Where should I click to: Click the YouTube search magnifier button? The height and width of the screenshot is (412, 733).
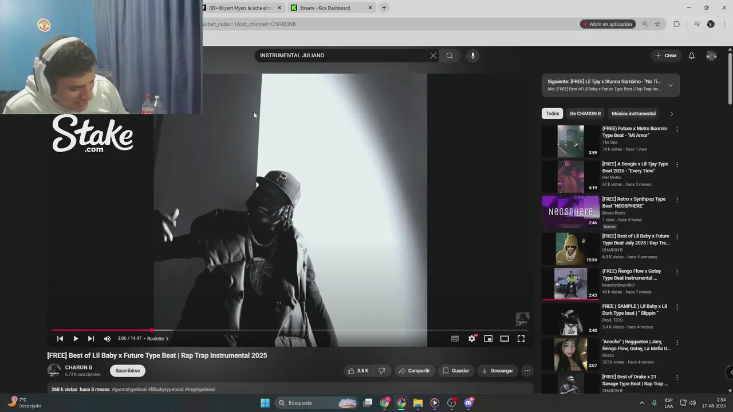[x=450, y=56]
